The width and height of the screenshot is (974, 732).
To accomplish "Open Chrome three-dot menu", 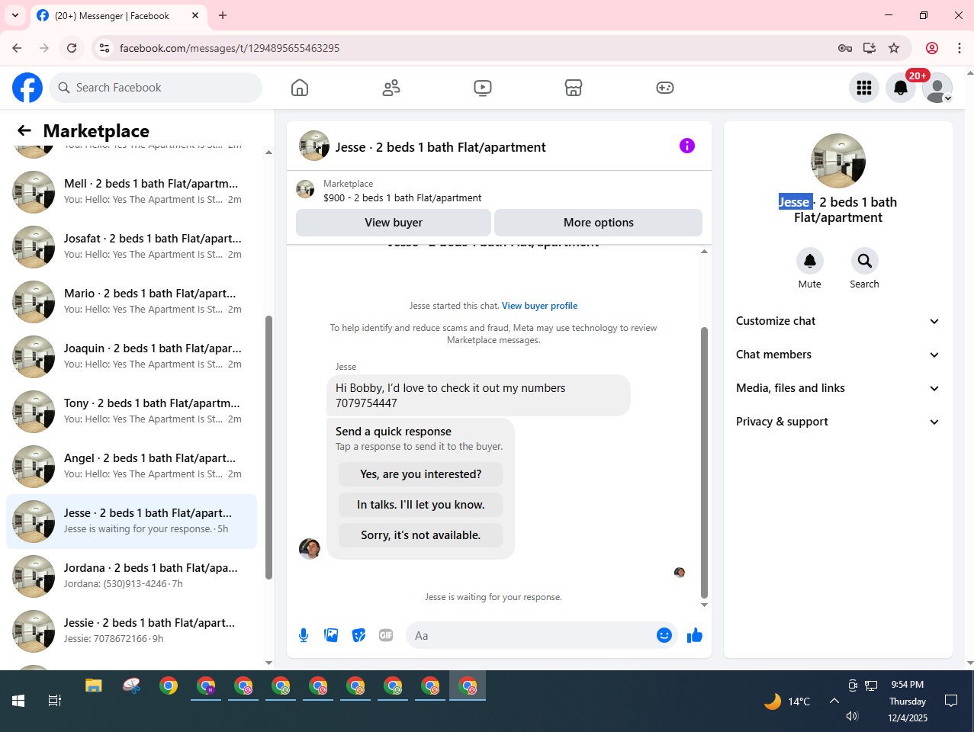I will coord(960,48).
